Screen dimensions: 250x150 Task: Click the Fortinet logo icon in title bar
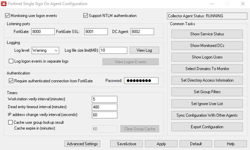tap(4, 4)
